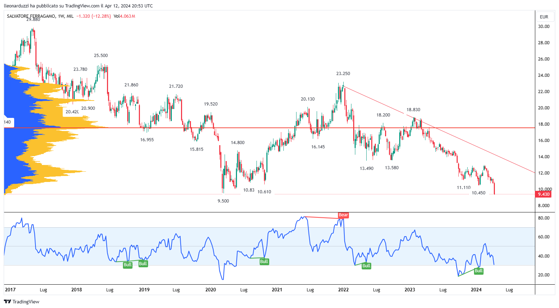Click the 19.520 price label

(211, 104)
